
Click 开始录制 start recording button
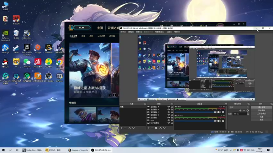(261, 111)
